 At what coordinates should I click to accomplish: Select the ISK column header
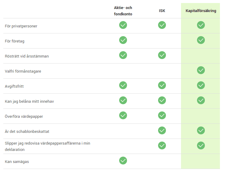tap(162, 11)
